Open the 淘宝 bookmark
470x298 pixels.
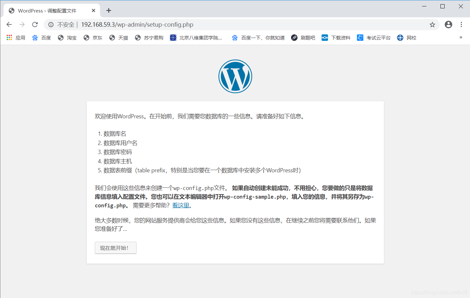click(67, 38)
